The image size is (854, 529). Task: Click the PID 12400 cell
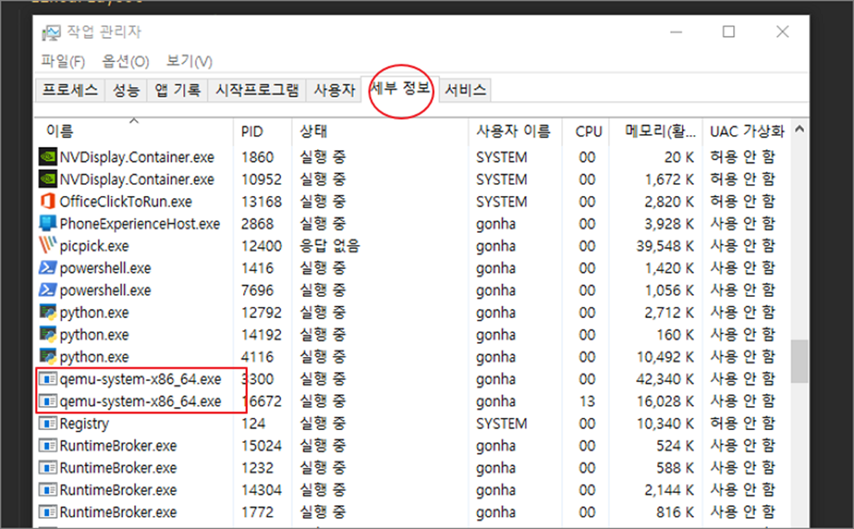pyautogui.click(x=261, y=246)
